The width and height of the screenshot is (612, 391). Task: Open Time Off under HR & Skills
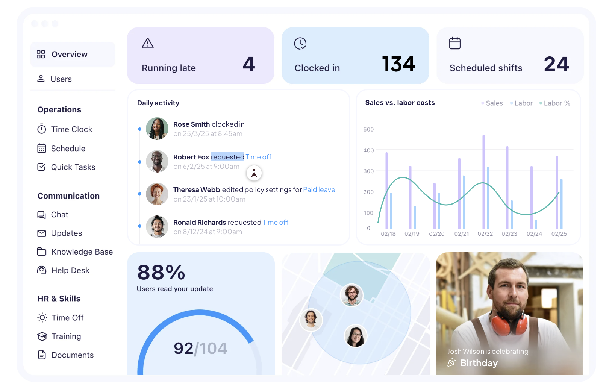[x=68, y=318]
